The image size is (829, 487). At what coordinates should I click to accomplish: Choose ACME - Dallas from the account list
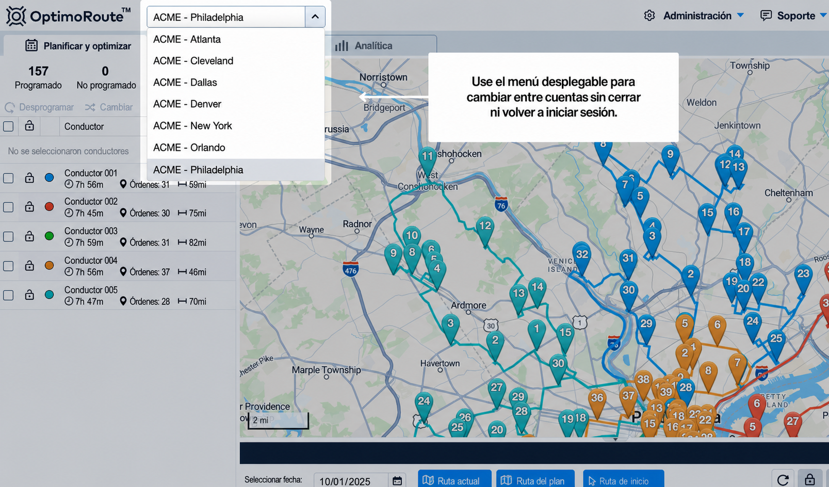(236, 83)
